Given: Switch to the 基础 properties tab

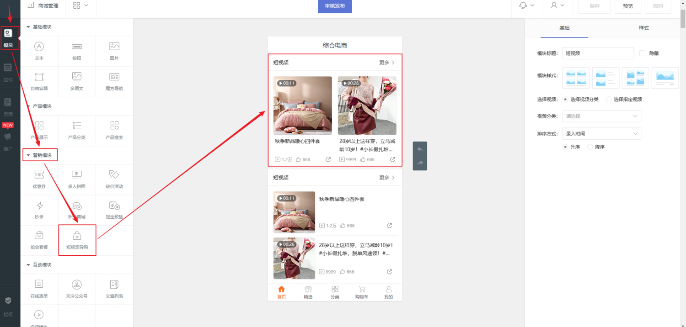Looking at the screenshot, I should click(x=564, y=28).
